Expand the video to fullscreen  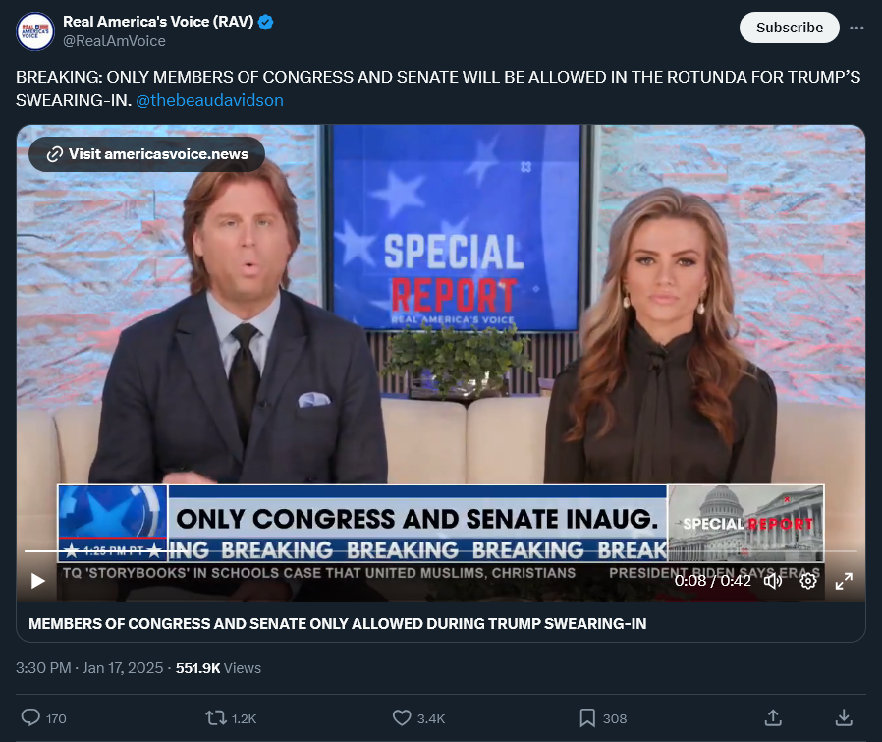[x=844, y=581]
